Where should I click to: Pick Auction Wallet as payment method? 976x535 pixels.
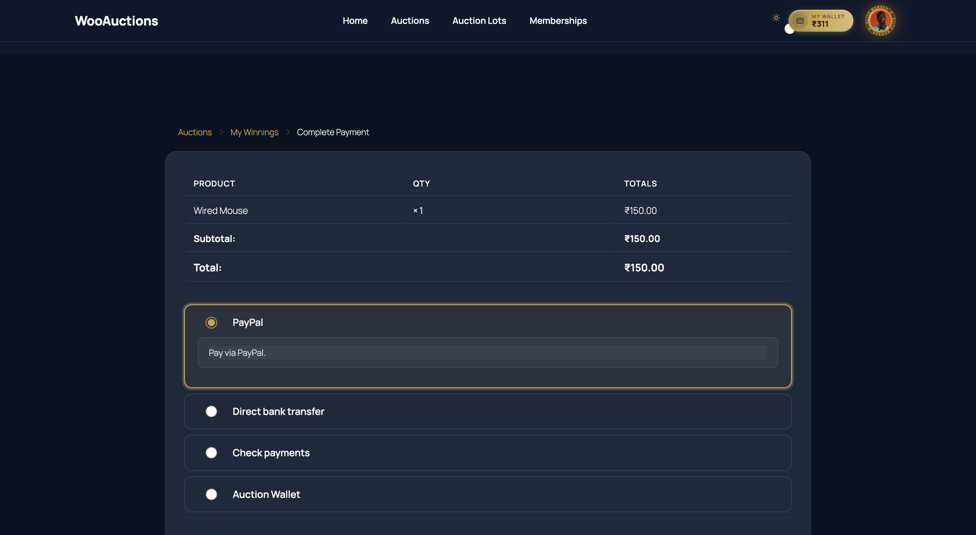coord(211,494)
